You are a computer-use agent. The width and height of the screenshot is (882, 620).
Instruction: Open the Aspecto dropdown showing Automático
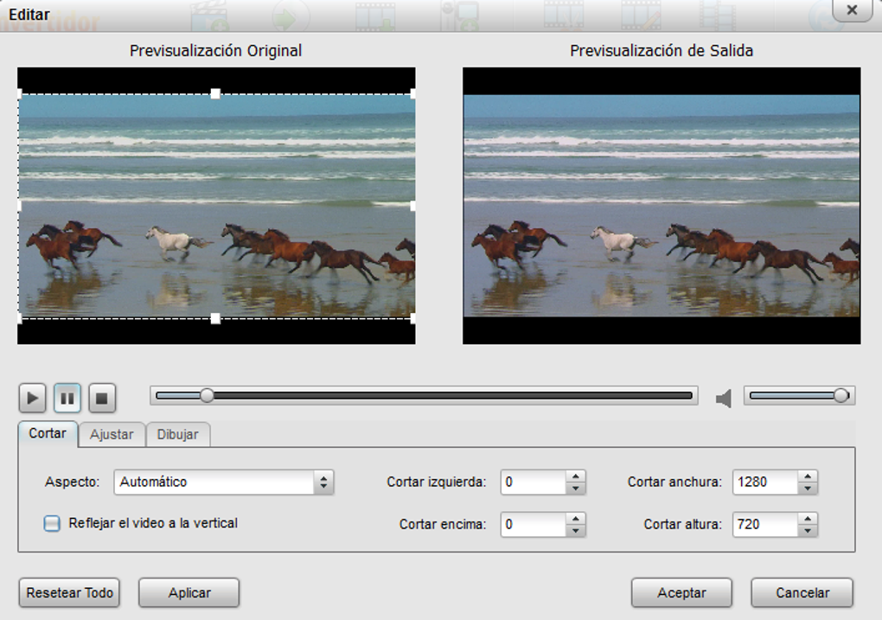223,483
